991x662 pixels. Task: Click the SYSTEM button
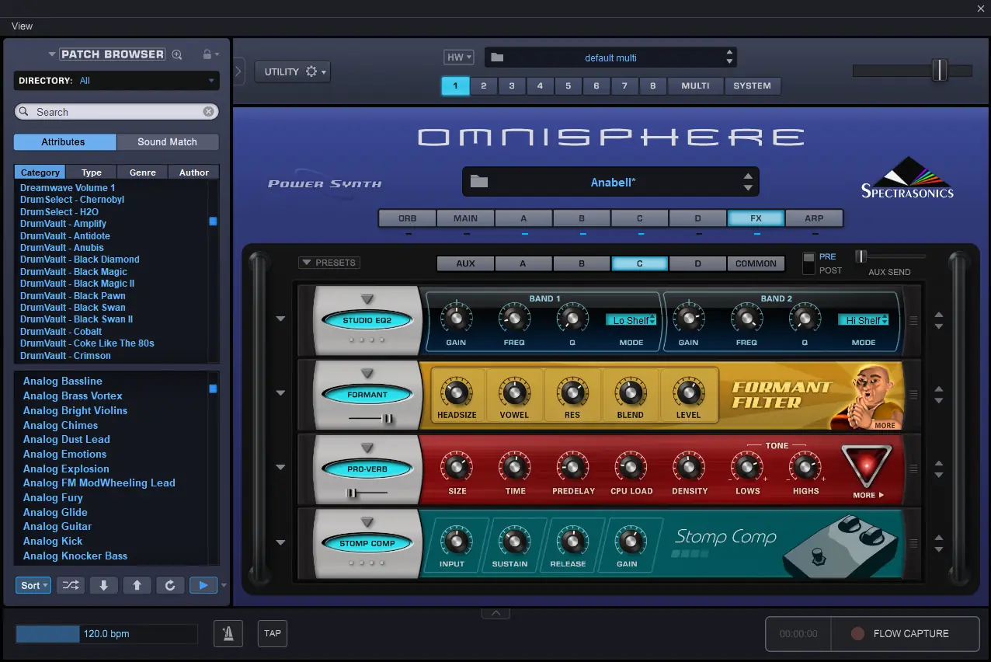[753, 85]
